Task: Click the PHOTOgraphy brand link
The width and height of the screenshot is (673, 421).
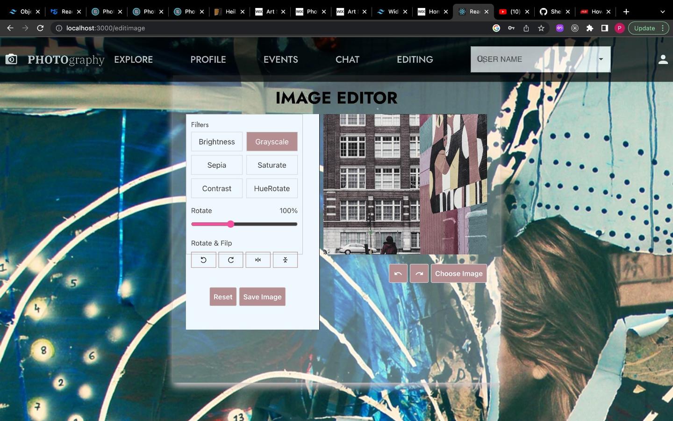Action: [x=66, y=59]
